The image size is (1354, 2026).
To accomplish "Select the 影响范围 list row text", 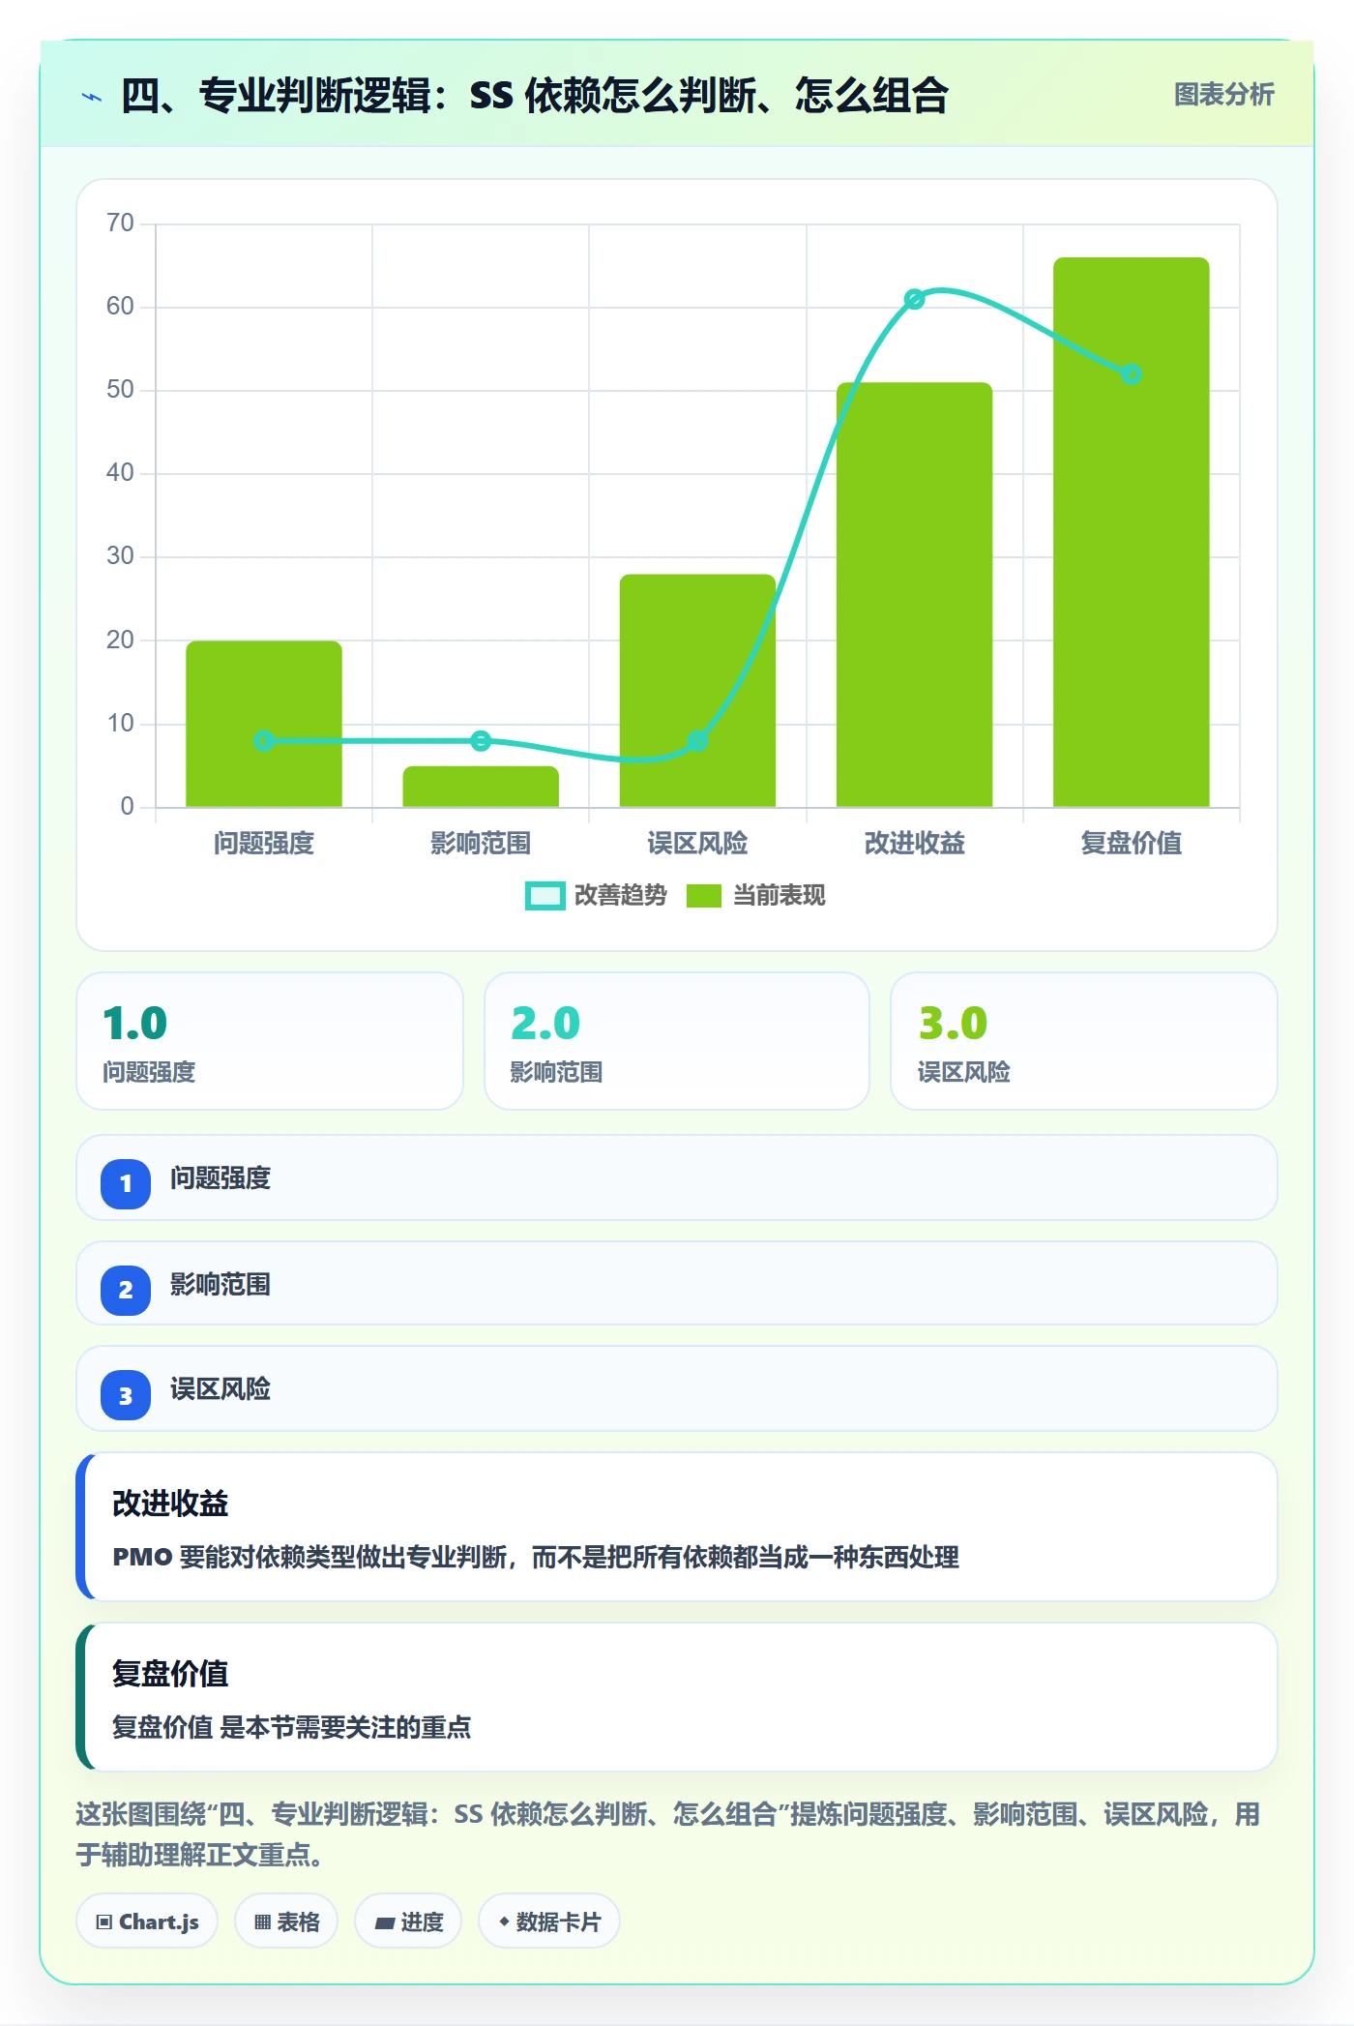I will (221, 1285).
